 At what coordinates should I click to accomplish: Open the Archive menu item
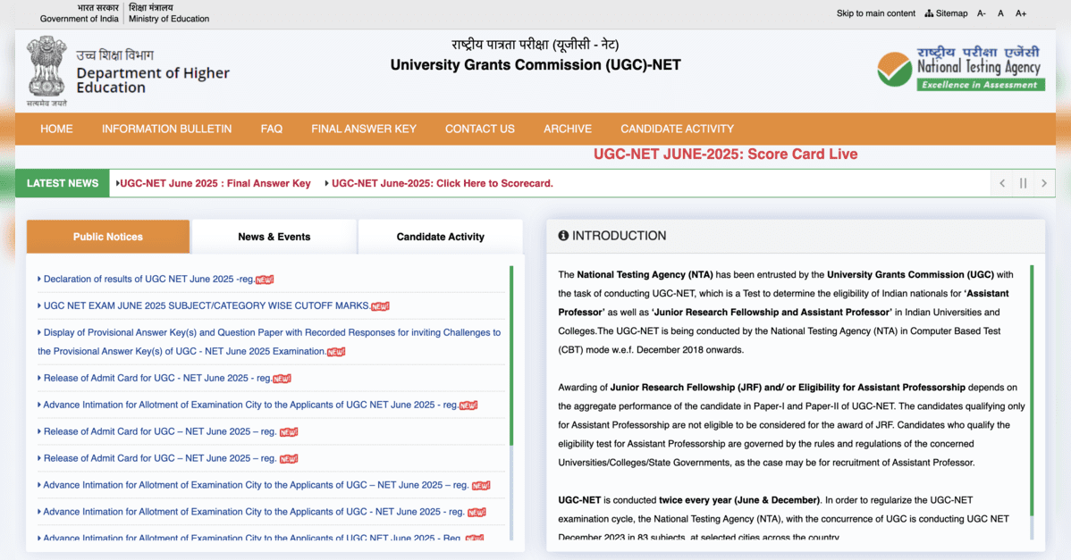tap(568, 129)
